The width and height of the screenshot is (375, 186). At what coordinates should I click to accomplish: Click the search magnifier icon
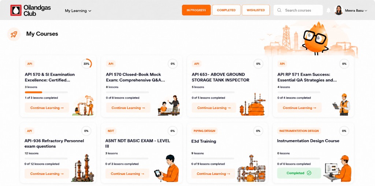coord(279,10)
